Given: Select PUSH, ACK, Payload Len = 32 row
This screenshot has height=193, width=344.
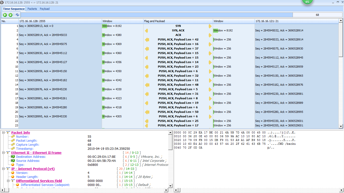Looking at the screenshot, I should [178, 76].
